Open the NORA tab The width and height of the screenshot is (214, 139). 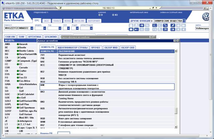(68, 21)
